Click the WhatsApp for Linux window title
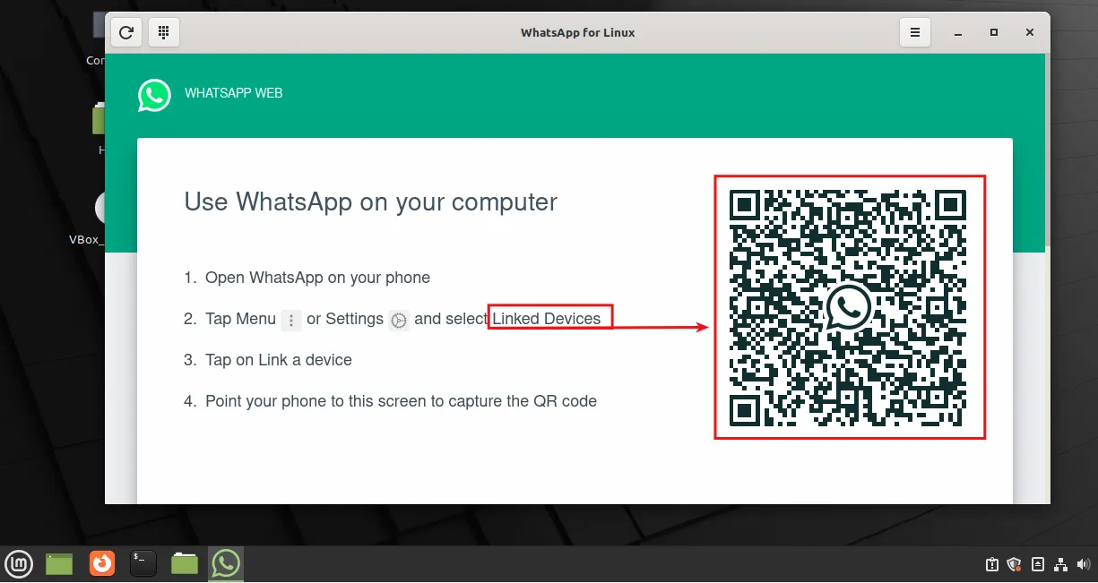This screenshot has height=583, width=1098. coord(578,32)
